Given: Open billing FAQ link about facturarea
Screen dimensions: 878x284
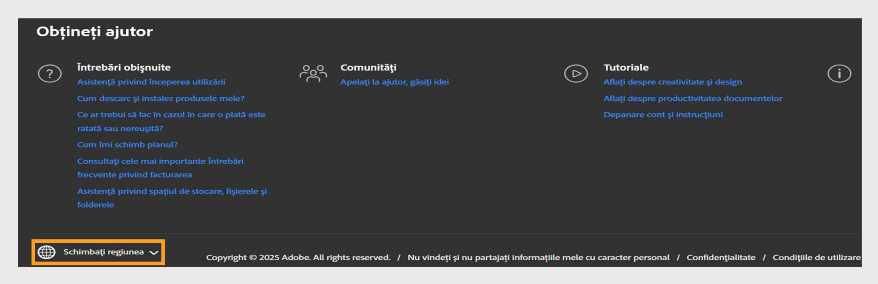Looking at the screenshot, I should pos(160,161).
